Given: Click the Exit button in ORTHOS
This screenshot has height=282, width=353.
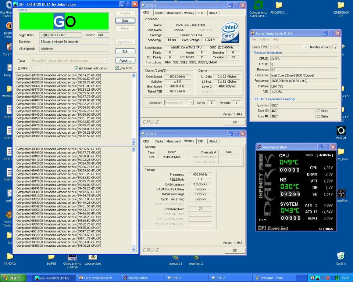Looking at the screenshot, I should point(125,51).
